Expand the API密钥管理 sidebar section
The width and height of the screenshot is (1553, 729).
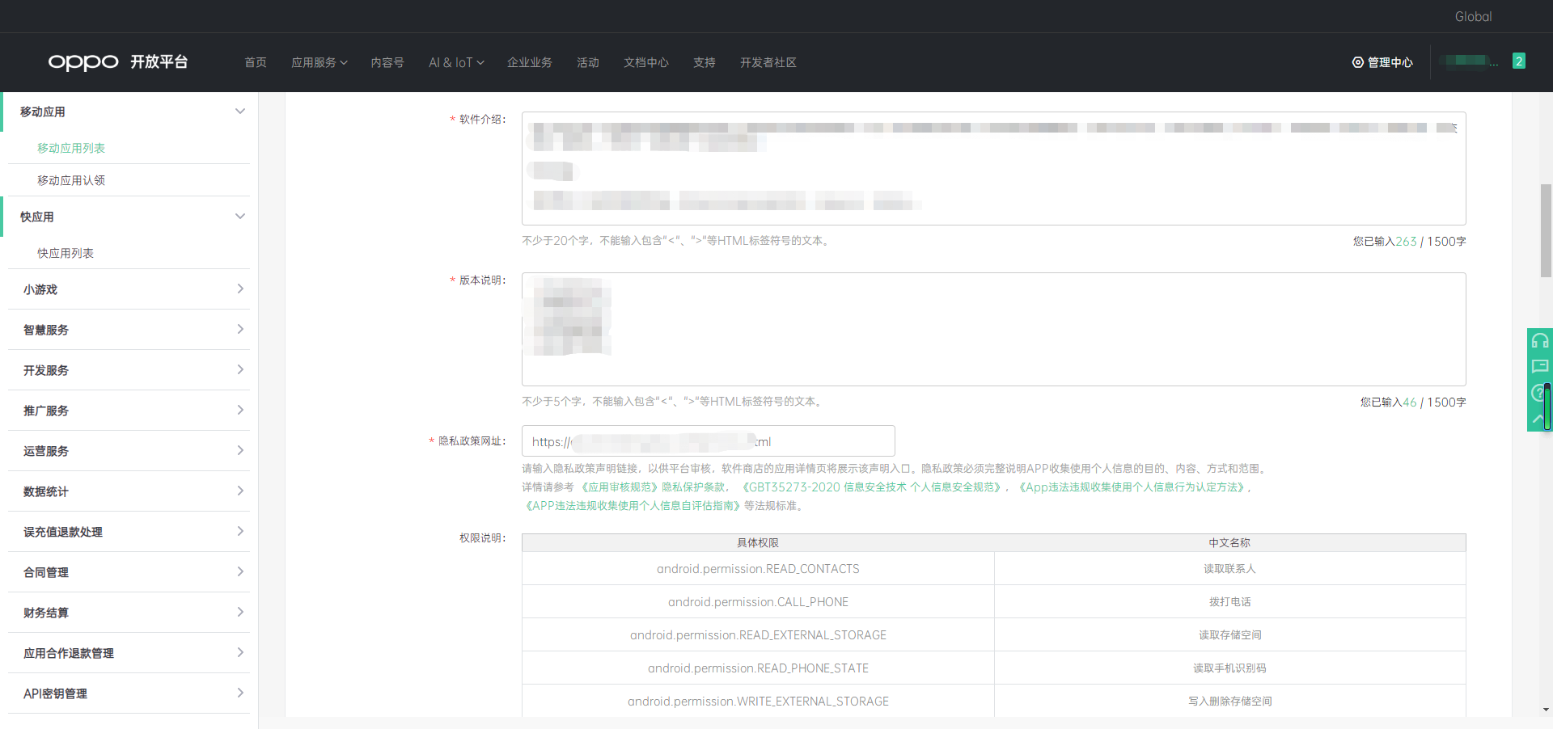(x=129, y=693)
